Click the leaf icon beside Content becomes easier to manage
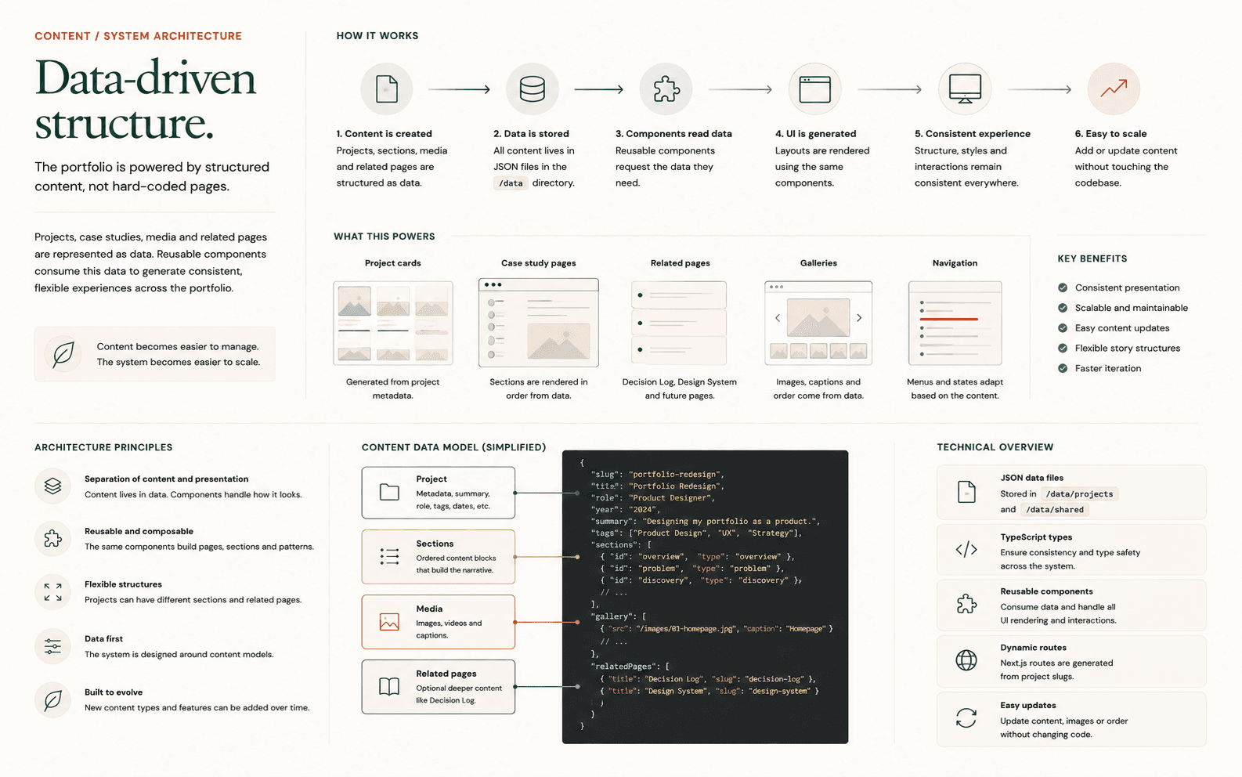 click(63, 354)
